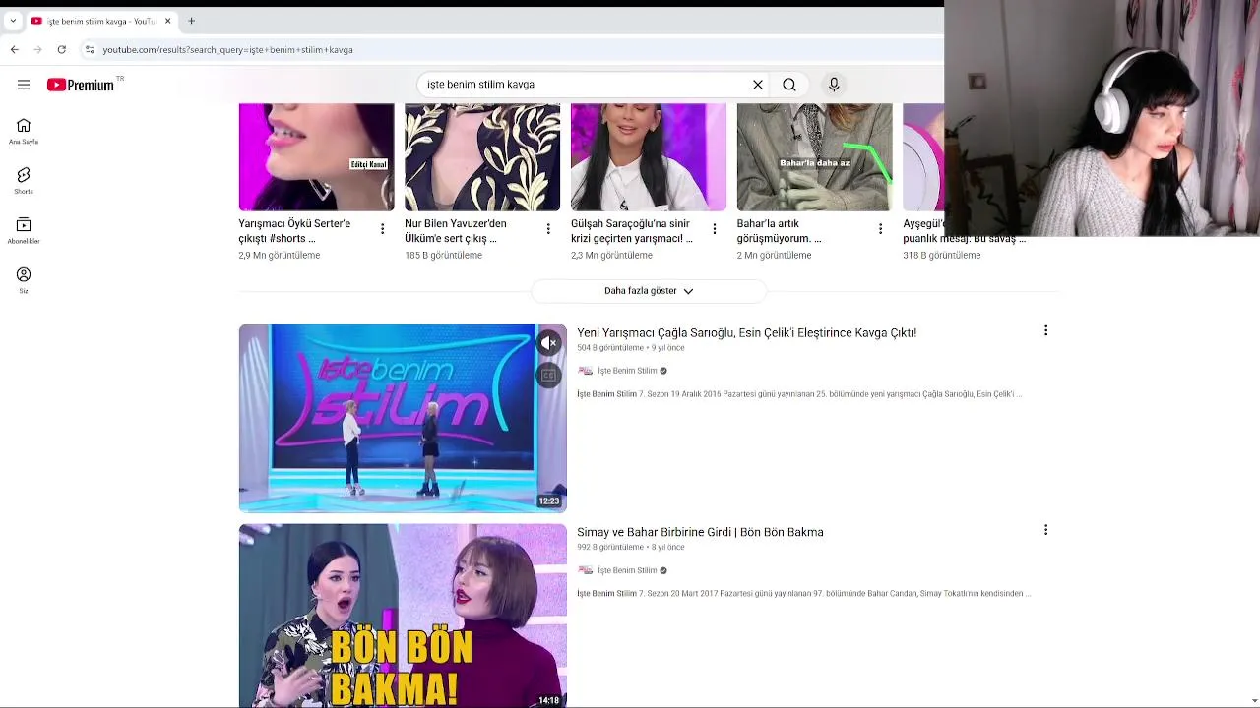View site information icon in address bar
The image size is (1260, 708).
click(90, 49)
